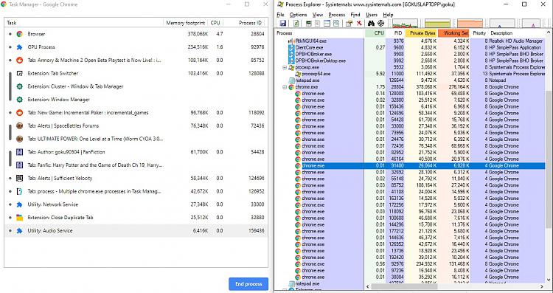Toggle the Show Process Tree toolbar icon
The width and height of the screenshot is (553, 293).
[318, 24]
